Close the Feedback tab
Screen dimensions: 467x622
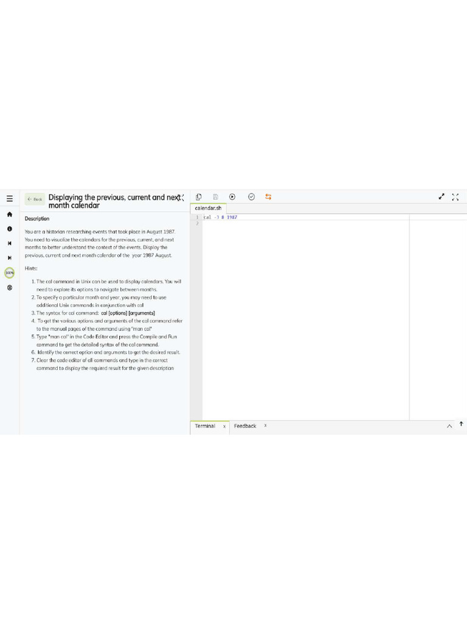click(x=265, y=426)
